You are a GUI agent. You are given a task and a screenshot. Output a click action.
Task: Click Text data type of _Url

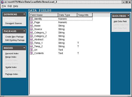[61, 50]
